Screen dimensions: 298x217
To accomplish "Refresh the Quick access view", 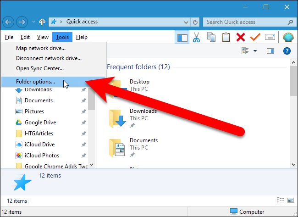I will point(195,22).
